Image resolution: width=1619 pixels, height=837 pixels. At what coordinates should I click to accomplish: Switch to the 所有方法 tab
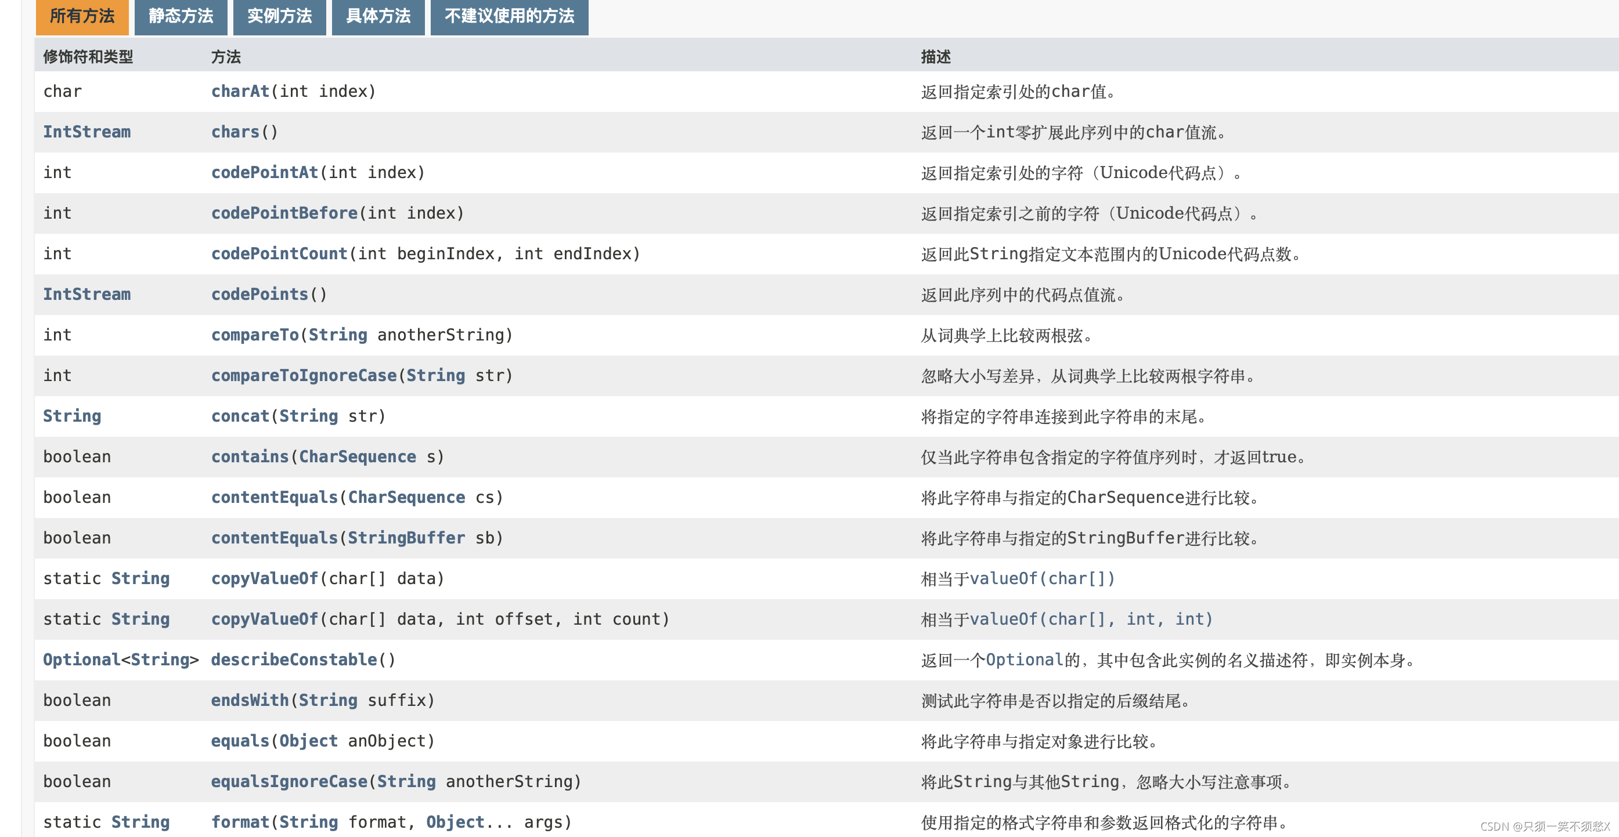(x=82, y=16)
